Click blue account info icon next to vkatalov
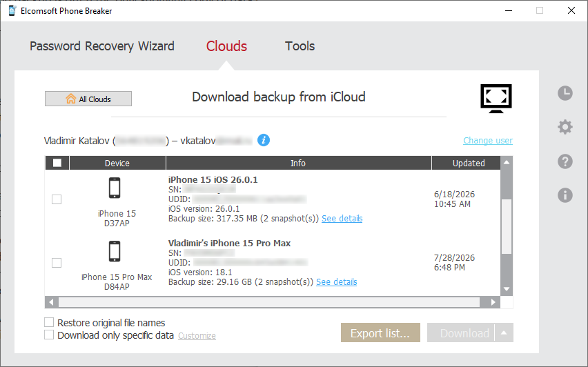 click(x=263, y=140)
